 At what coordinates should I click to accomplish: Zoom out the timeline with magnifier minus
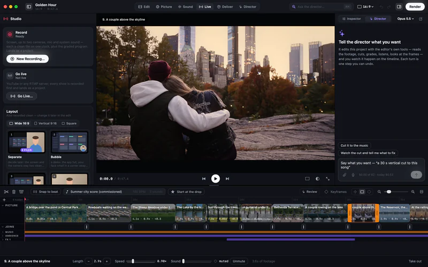click(379, 192)
